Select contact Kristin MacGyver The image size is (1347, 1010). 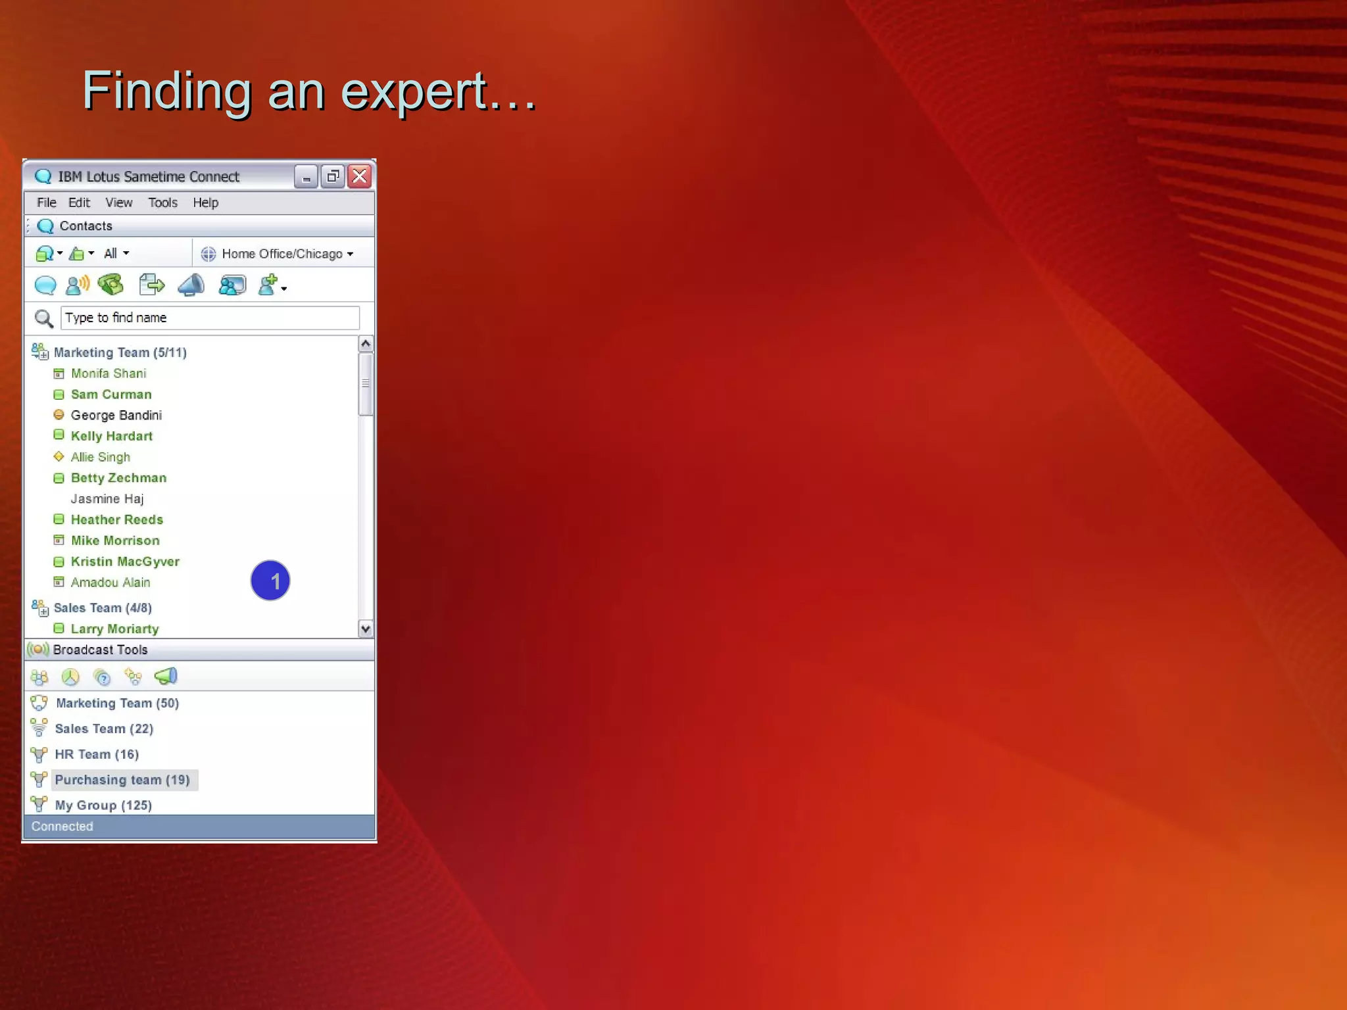pyautogui.click(x=125, y=562)
